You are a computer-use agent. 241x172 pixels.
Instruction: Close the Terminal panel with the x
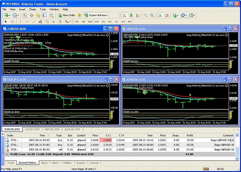[x=2, y=134]
